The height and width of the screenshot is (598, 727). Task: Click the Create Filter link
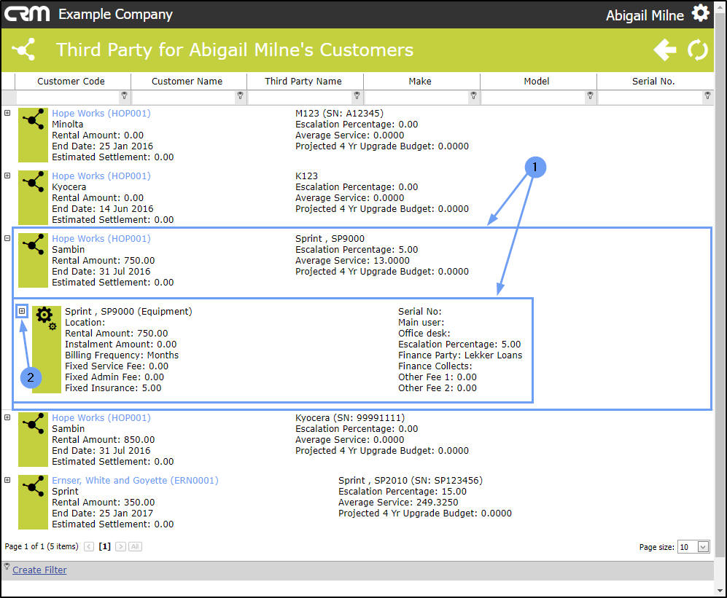click(39, 570)
